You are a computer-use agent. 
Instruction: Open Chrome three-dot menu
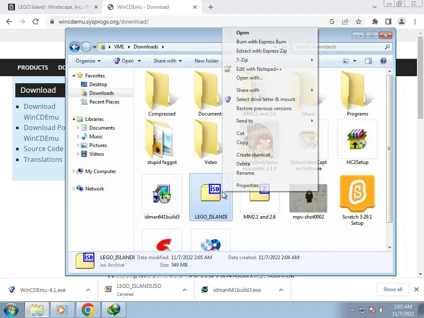(x=415, y=22)
